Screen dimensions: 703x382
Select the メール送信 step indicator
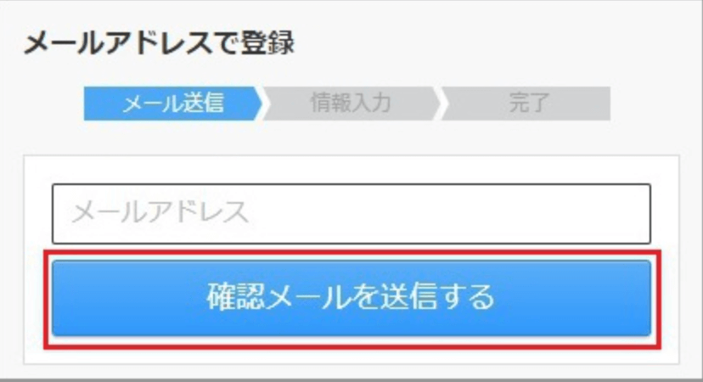click(x=172, y=104)
